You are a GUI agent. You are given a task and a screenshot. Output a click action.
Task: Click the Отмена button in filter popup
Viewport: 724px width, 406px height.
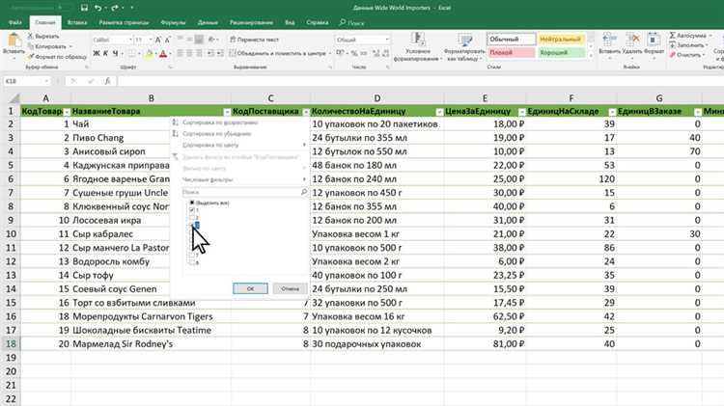click(x=290, y=288)
